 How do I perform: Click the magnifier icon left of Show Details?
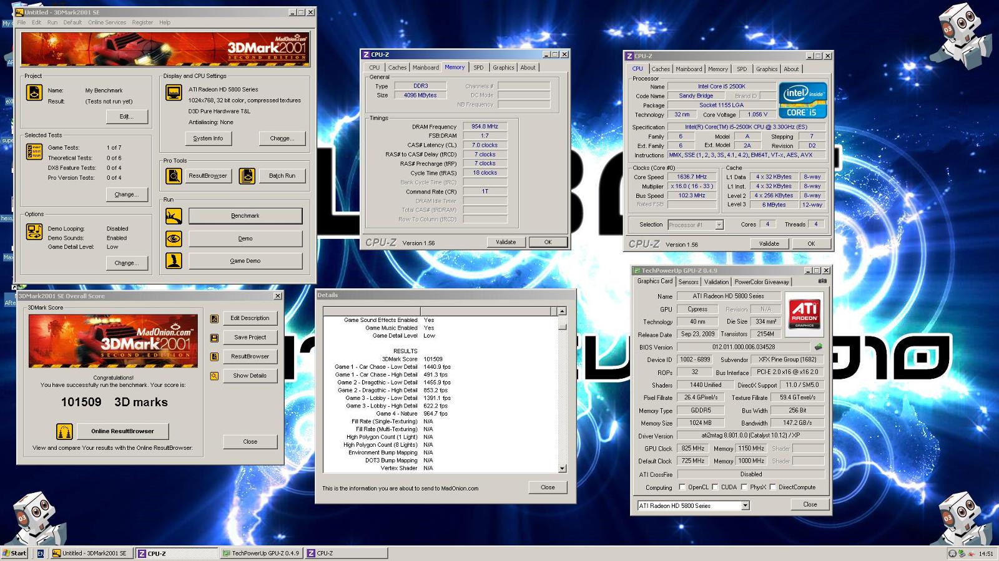tap(214, 376)
